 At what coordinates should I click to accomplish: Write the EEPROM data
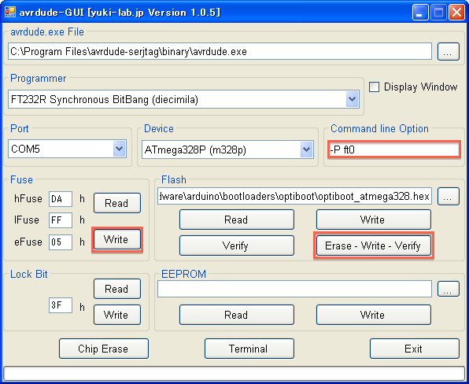click(373, 315)
